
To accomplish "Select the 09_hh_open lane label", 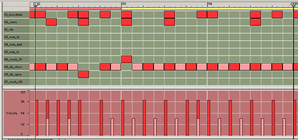I will pyautogui.click(x=13, y=74).
